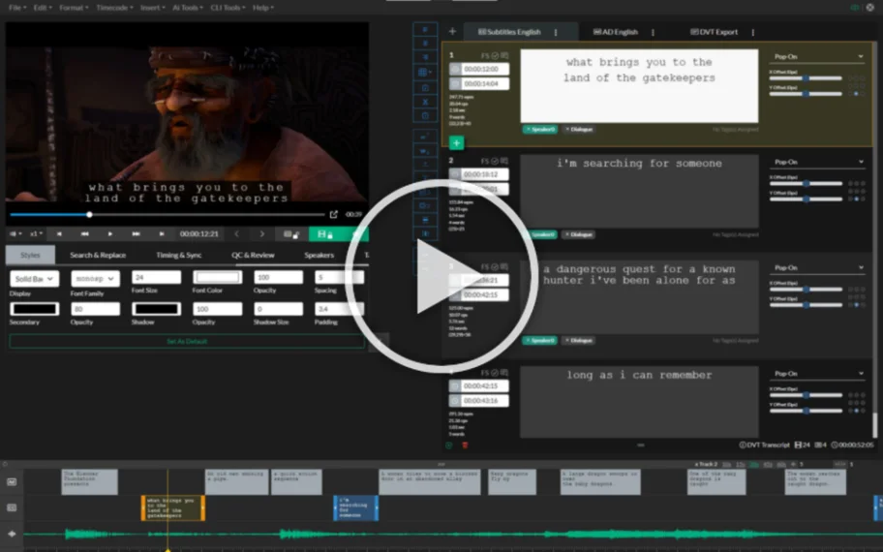Click the pop-out video icon beside the progress bar
The width and height of the screenshot is (883, 552).
pyautogui.click(x=334, y=215)
